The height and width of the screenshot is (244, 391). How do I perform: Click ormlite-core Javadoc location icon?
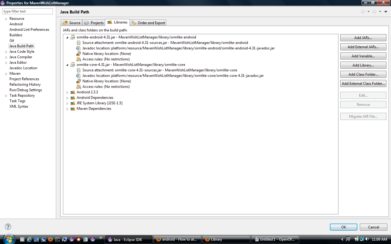coord(79,76)
